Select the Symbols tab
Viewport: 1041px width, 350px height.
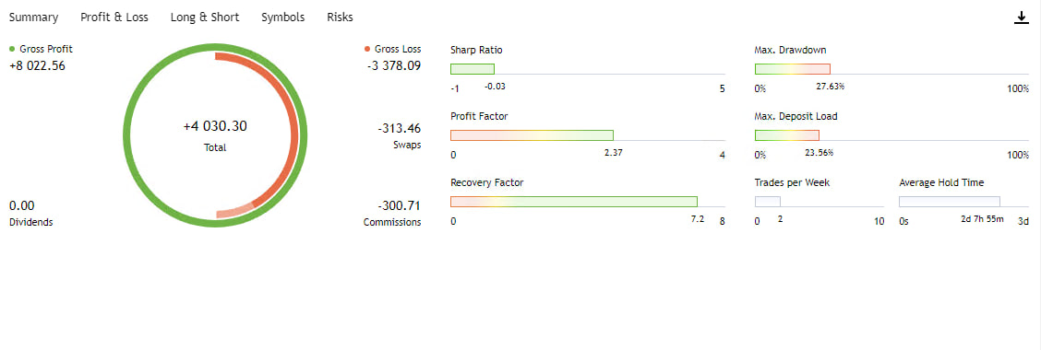[x=282, y=17]
